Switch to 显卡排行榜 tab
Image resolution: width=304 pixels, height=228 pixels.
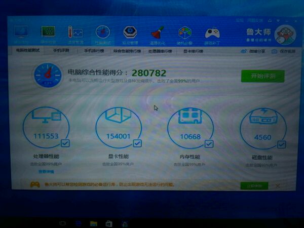194,51
